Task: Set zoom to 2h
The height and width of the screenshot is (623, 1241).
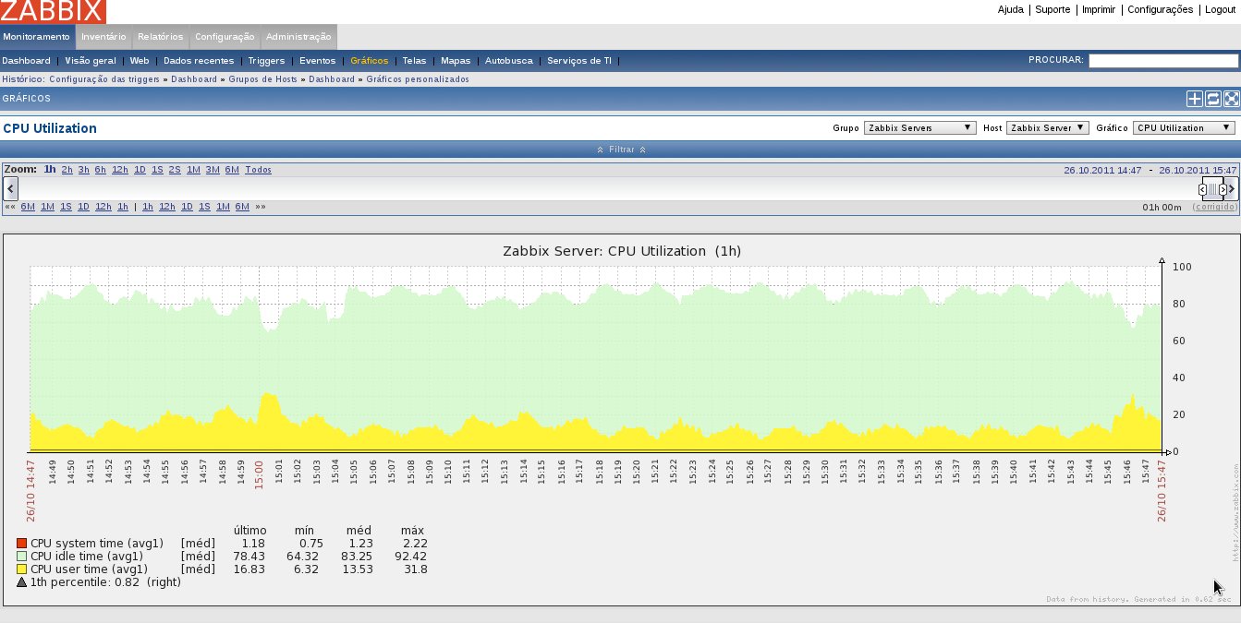Action: coord(67,170)
